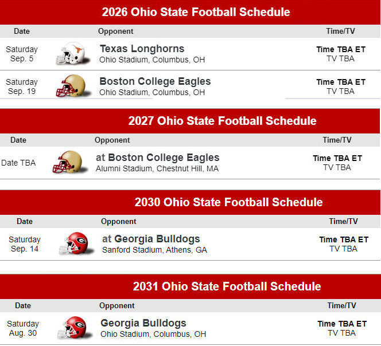Click Time TBA ET for Texas game

coord(341,49)
